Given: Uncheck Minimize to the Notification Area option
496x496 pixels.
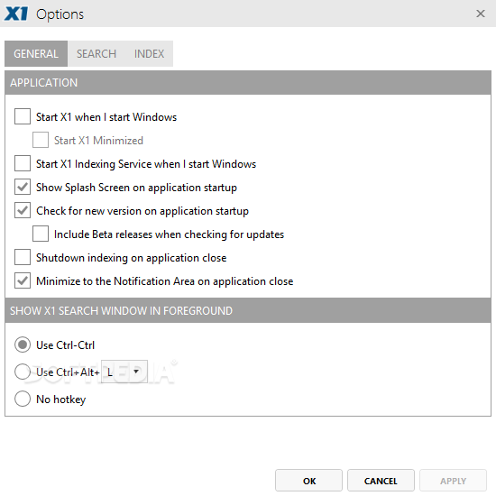Looking at the screenshot, I should [x=23, y=280].
